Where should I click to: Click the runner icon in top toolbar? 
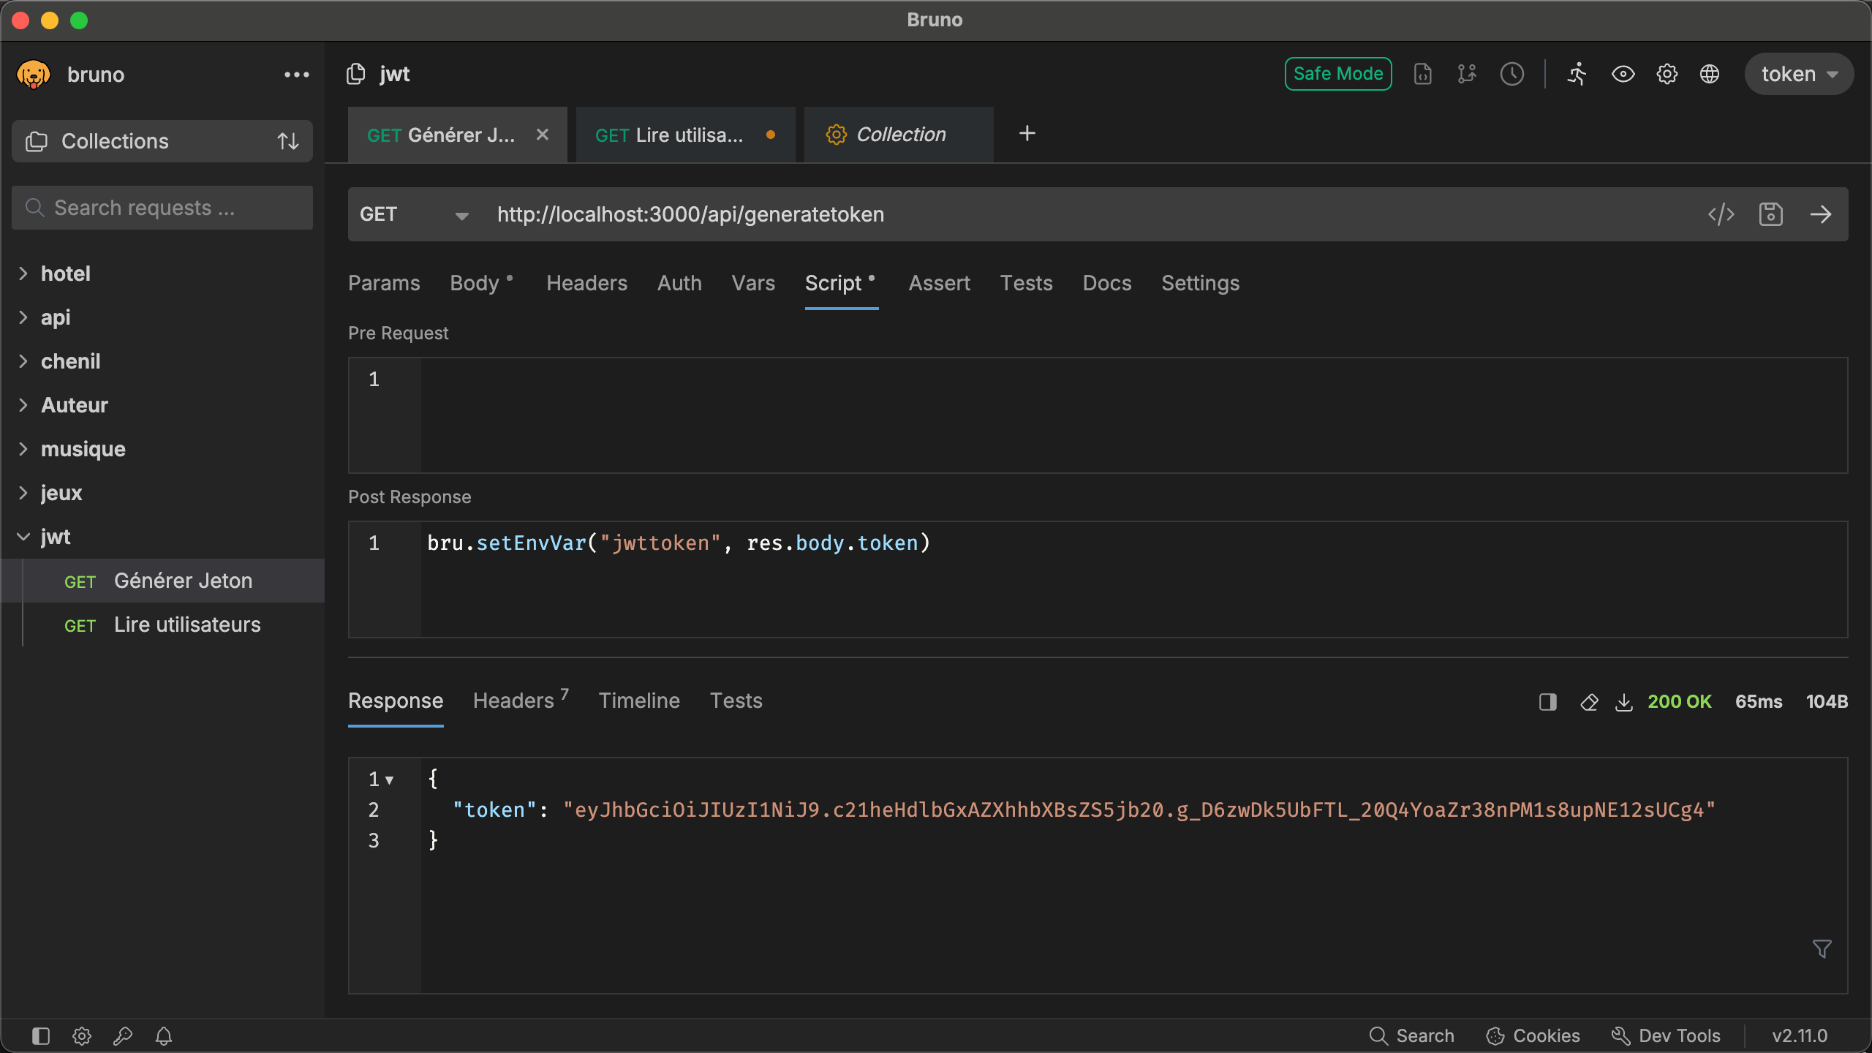click(1577, 74)
